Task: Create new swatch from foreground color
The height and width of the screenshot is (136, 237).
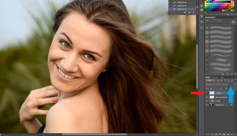Action: point(228,14)
